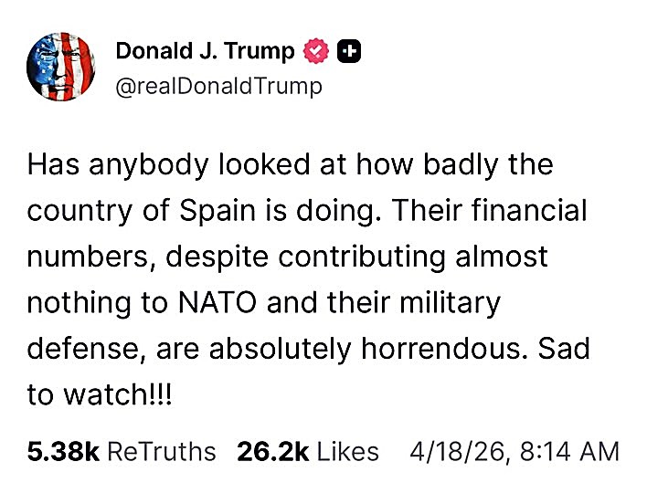This screenshot has height=493, width=647.
Task: Click the ReTruths label
Action: (162, 451)
